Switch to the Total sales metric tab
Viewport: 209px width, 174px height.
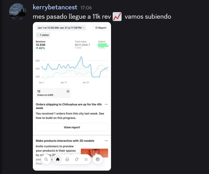pyautogui.click(x=82, y=45)
